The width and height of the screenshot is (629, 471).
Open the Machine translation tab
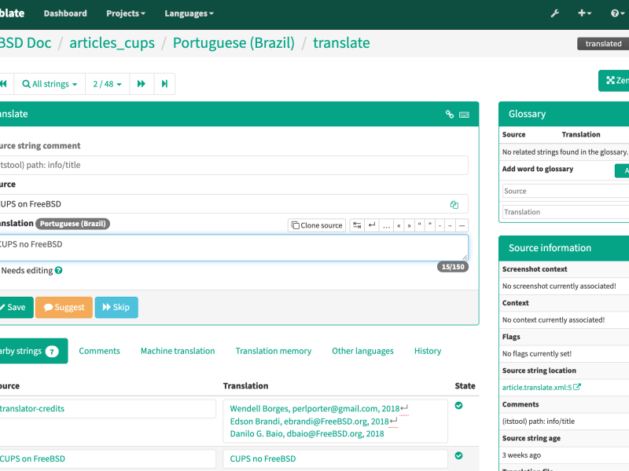pos(178,351)
